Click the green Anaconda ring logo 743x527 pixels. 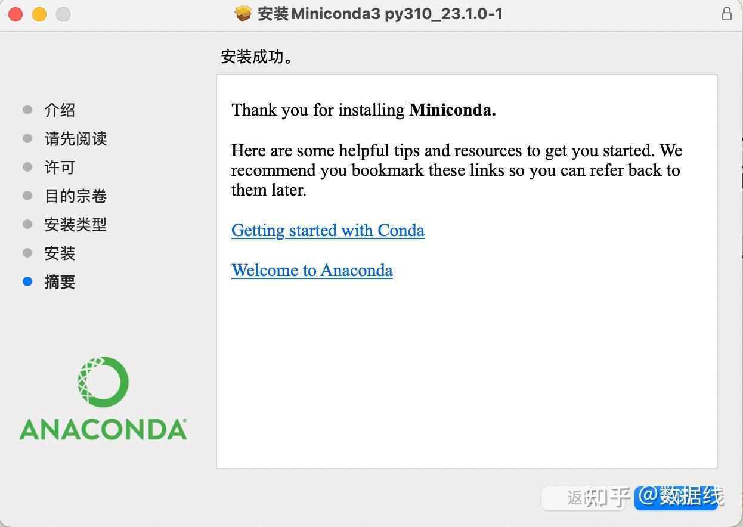pos(103,382)
